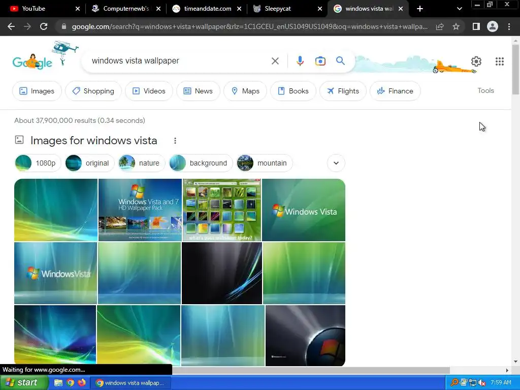520x390 pixels.
Task: Submit search with magnifying glass icon
Action: pos(340,61)
